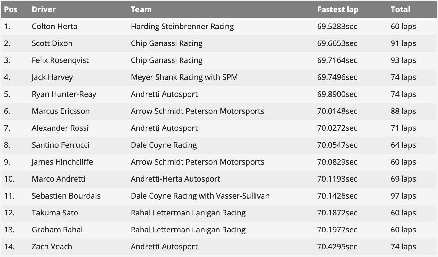Viewport: 438px width, 257px height.
Task: Select Santino Ferrucci's Dale Coyne Racing team cell
Action: 164,145
